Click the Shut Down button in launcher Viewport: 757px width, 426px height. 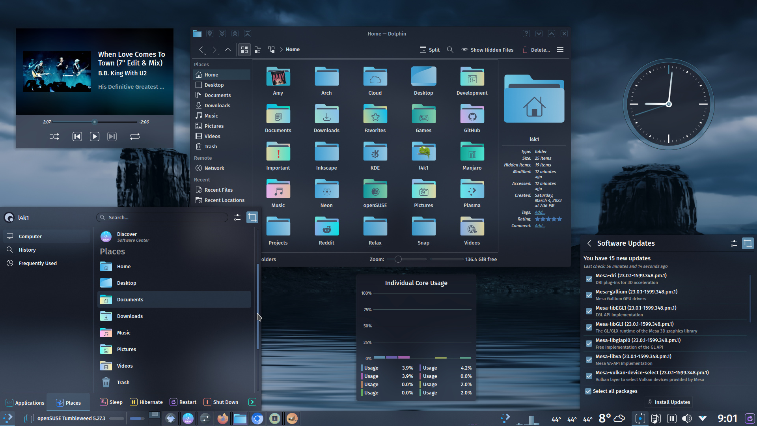click(x=221, y=402)
